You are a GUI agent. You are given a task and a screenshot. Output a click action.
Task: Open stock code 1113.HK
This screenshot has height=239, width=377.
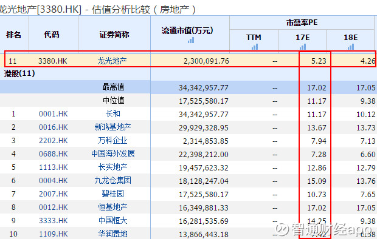click(x=54, y=167)
